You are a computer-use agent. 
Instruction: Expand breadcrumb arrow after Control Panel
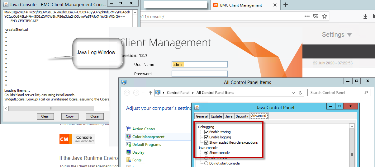(193, 93)
